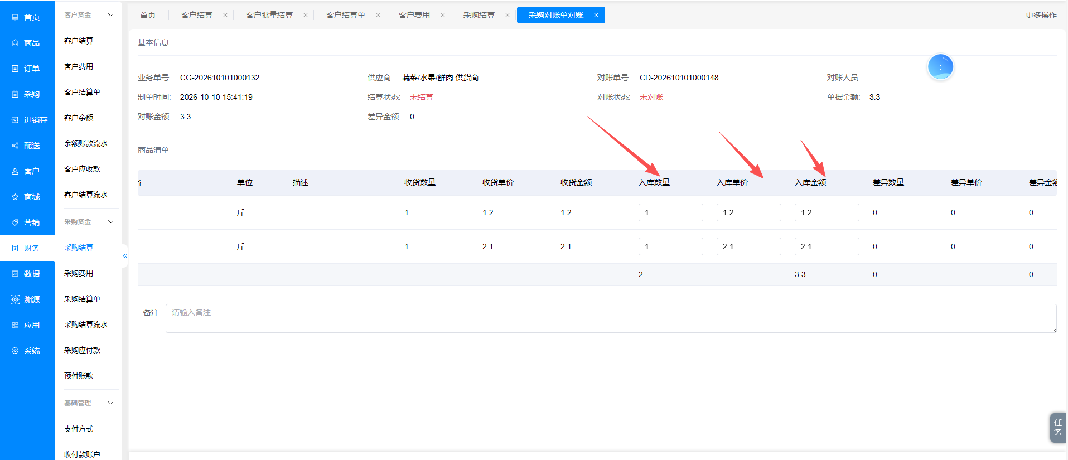Open the 配送 sidebar icon
The width and height of the screenshot is (1068, 460).
pyautogui.click(x=15, y=146)
